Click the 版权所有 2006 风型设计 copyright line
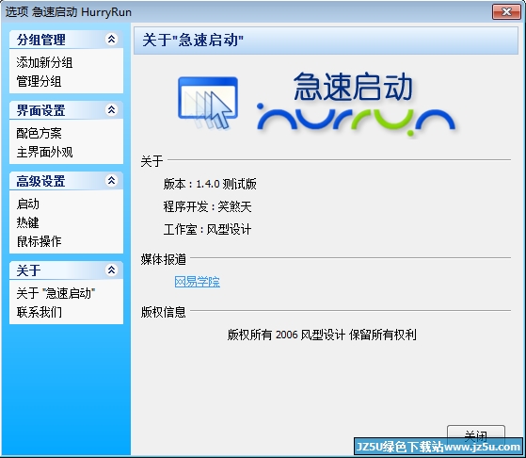 (x=322, y=335)
